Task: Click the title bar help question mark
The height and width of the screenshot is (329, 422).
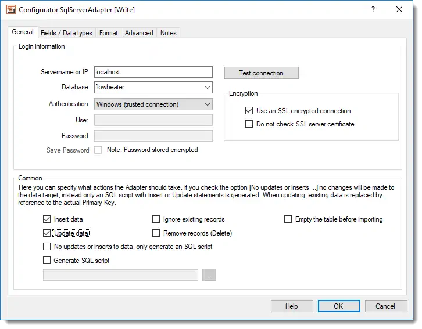Action: (x=373, y=10)
